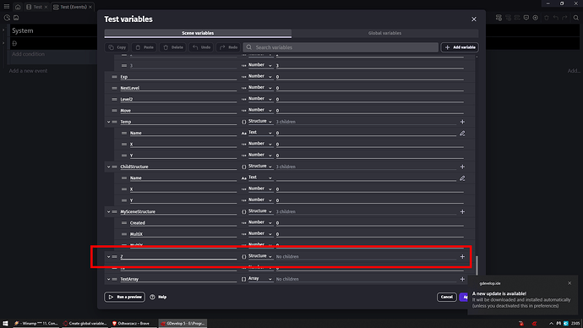Screen dimensions: 583x328
Task: Switch to the Scene variables tab
Action: 198,33
